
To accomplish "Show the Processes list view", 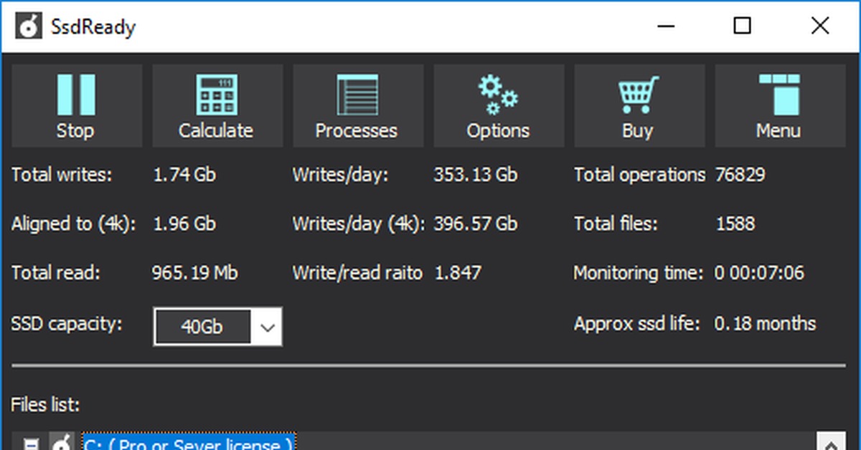I will tap(357, 105).
